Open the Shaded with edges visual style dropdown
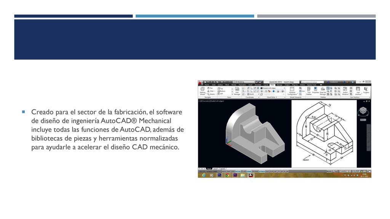This screenshot has width=390, height=219. point(272,88)
